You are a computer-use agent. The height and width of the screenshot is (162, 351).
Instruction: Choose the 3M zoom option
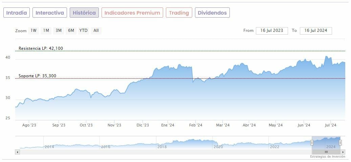59,31
